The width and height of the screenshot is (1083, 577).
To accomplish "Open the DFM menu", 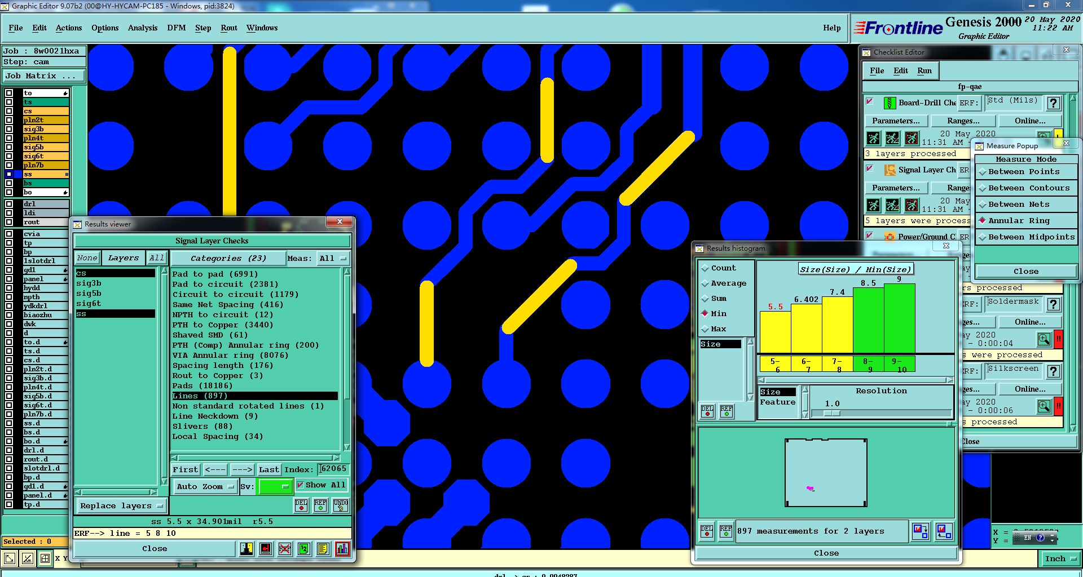I will coord(177,28).
